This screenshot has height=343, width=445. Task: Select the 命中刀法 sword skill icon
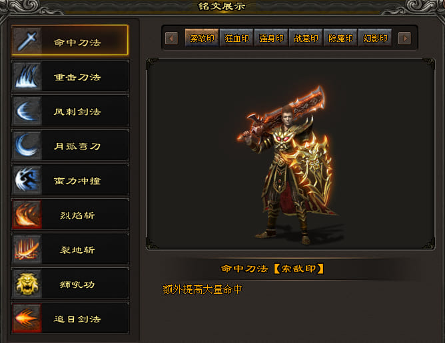pyautogui.click(x=27, y=41)
